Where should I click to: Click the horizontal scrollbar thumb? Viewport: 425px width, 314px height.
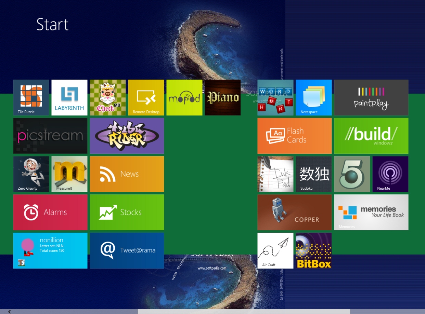coord(244,311)
